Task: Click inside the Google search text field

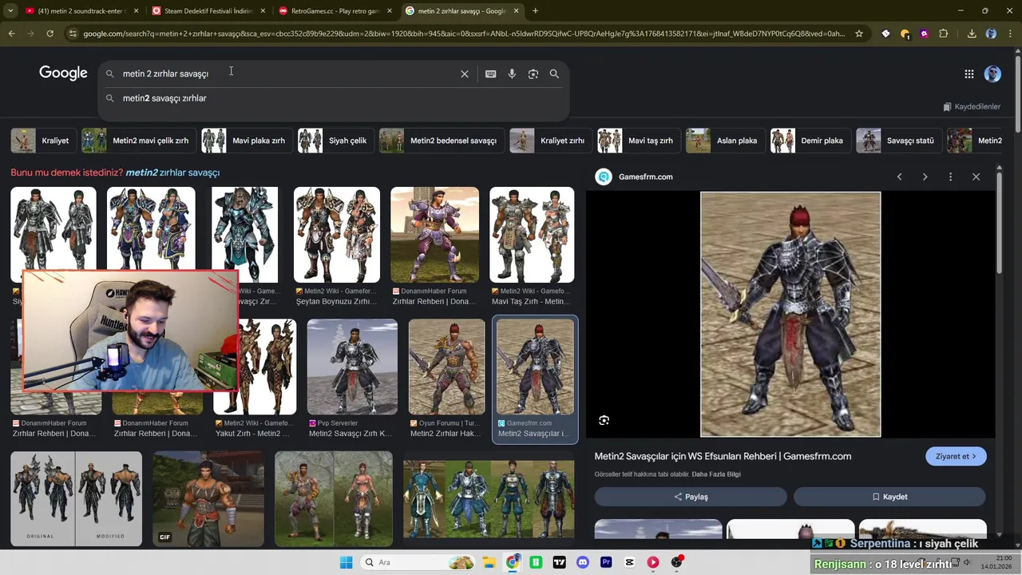Action: pyautogui.click(x=287, y=73)
